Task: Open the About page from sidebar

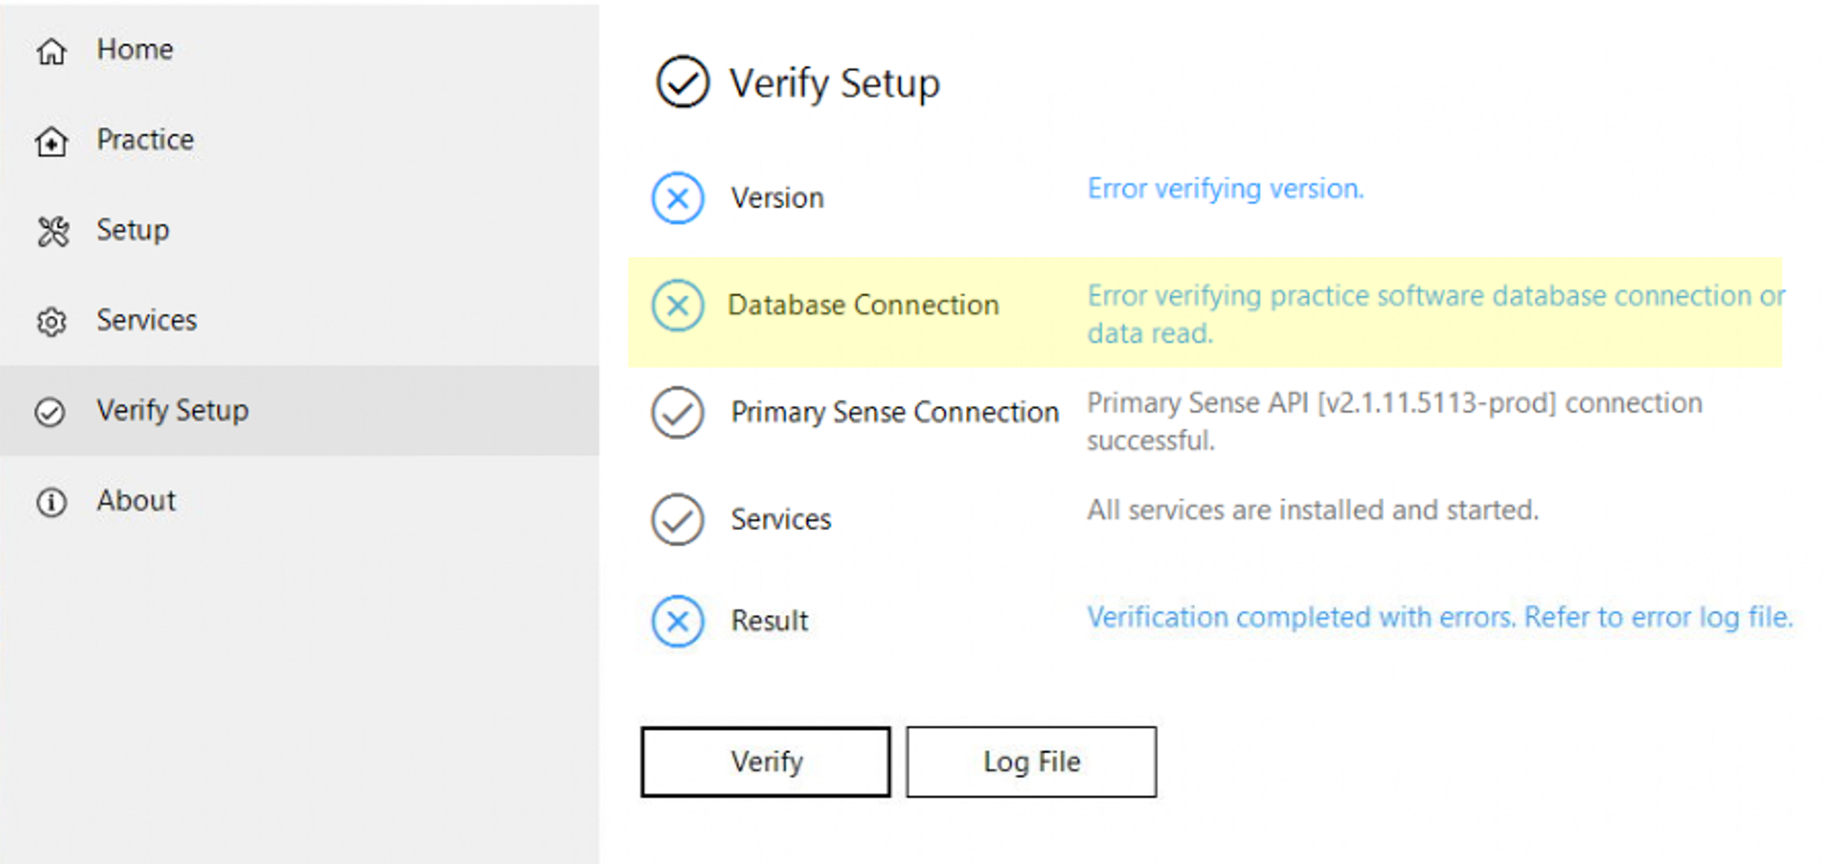Action: [136, 501]
